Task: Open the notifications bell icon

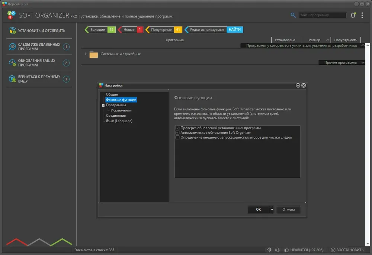Action: pyautogui.click(x=353, y=15)
